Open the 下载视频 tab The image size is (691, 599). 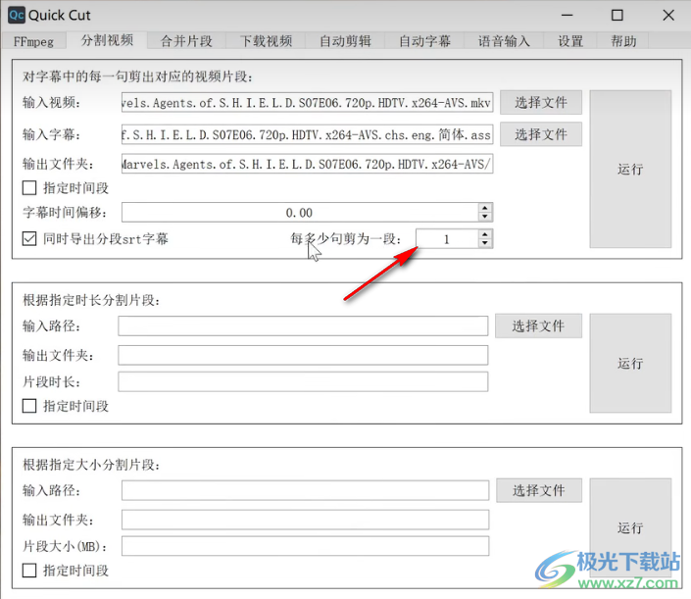click(266, 41)
